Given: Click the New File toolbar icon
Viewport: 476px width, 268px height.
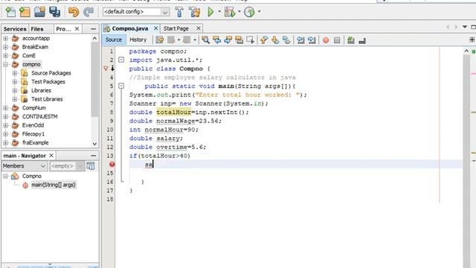Looking at the screenshot, I should tap(10, 12).
